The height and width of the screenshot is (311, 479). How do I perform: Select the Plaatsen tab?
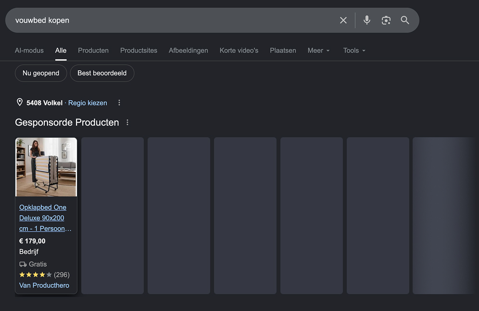point(283,51)
